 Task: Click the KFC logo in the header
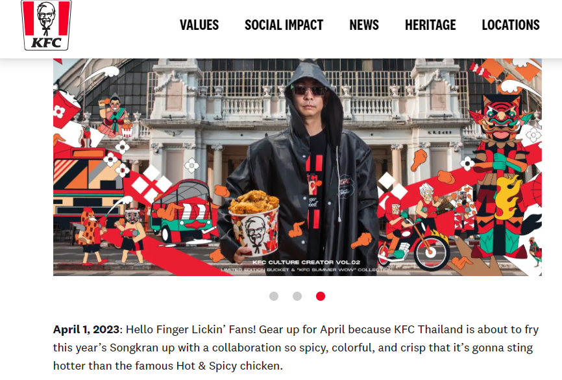click(46, 25)
